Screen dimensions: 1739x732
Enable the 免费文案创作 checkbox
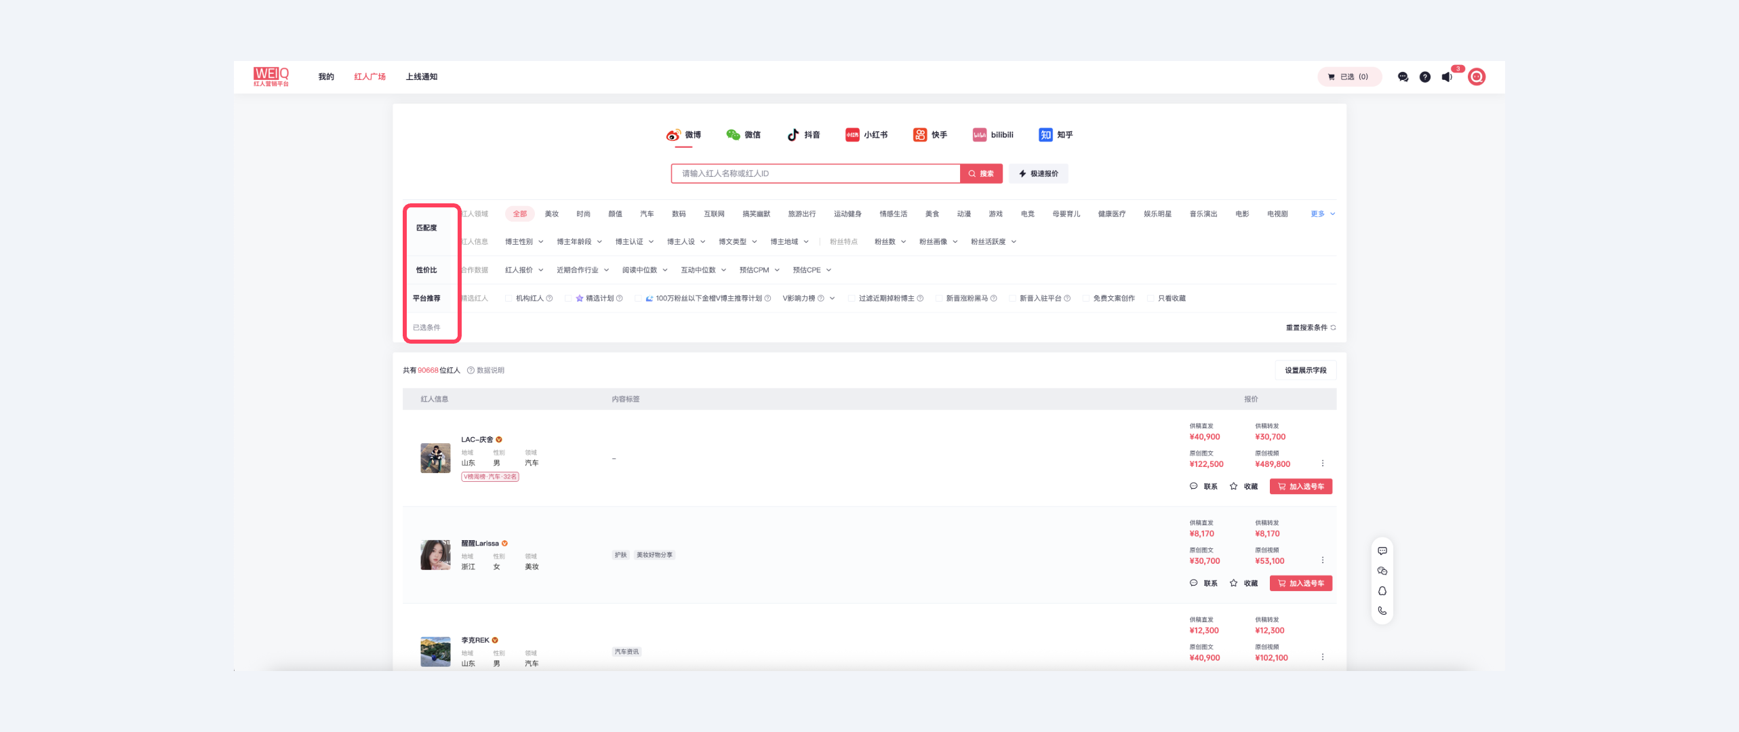point(1086,298)
